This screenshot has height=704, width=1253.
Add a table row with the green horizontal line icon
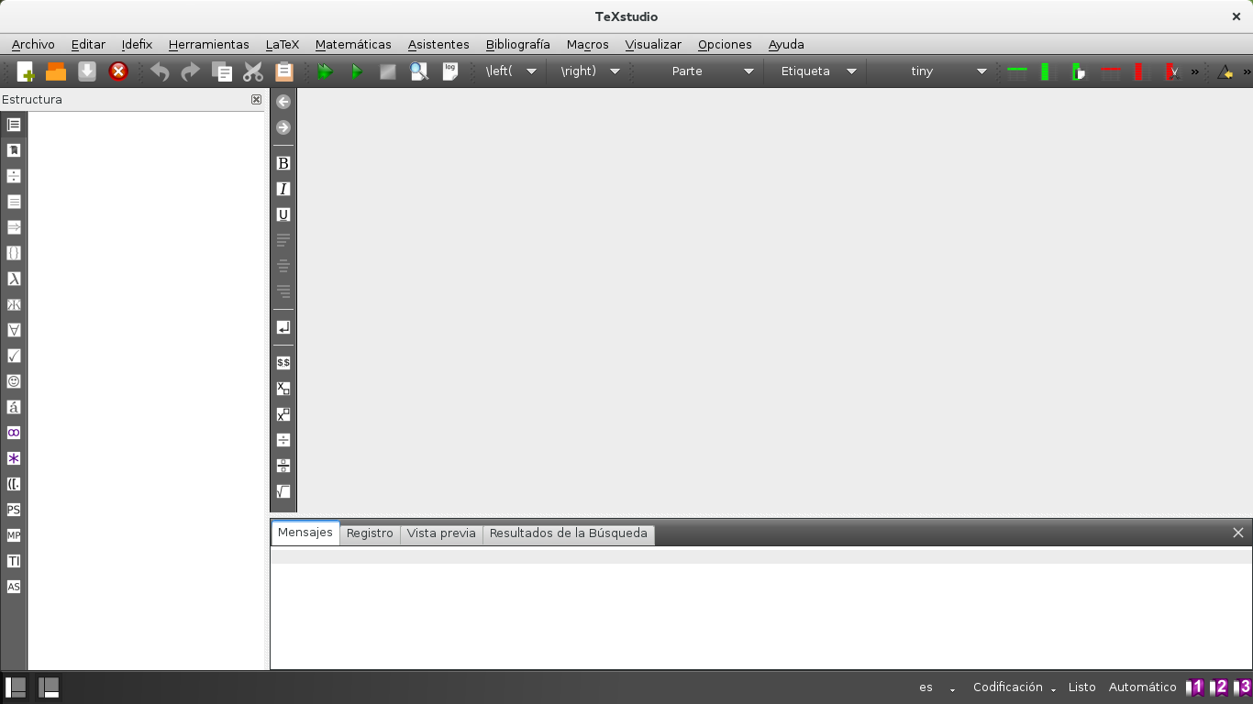click(x=1017, y=71)
